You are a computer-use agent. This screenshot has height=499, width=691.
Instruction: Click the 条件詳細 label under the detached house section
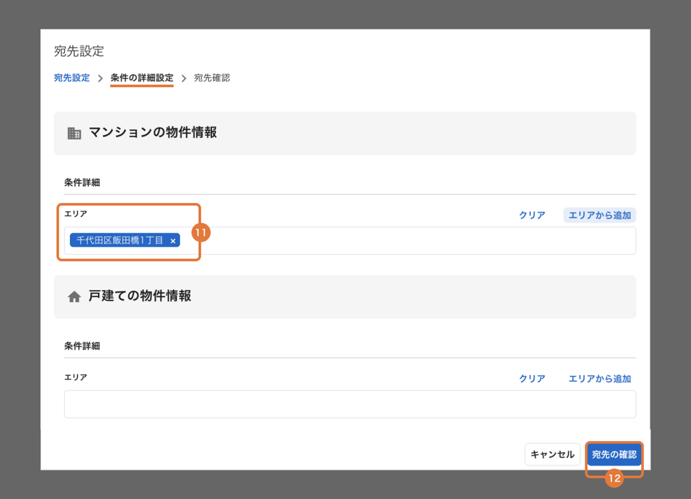coord(82,346)
